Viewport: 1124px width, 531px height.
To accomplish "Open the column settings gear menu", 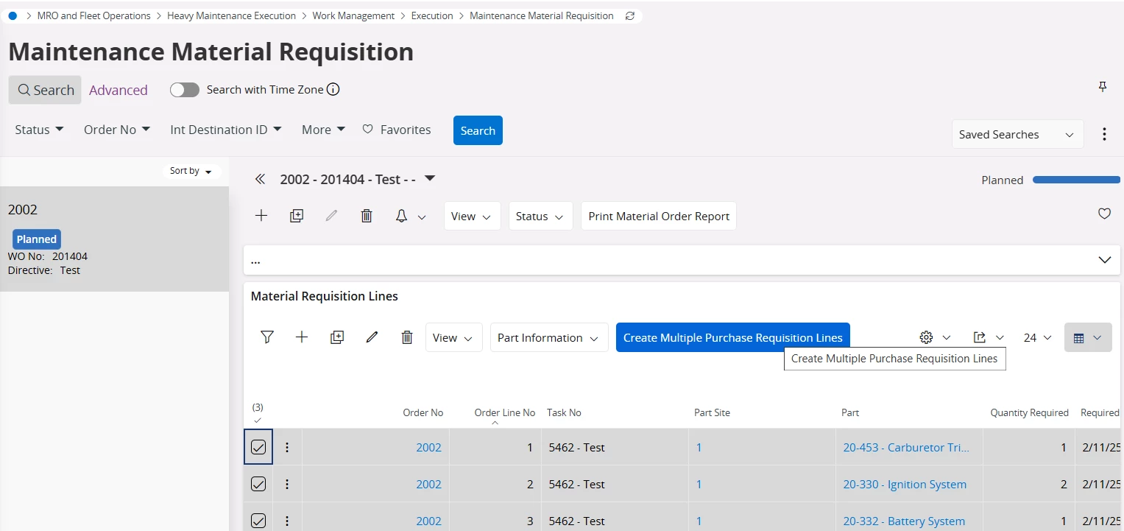I will [x=934, y=337].
